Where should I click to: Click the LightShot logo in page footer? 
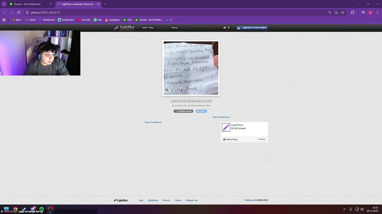(x=121, y=200)
